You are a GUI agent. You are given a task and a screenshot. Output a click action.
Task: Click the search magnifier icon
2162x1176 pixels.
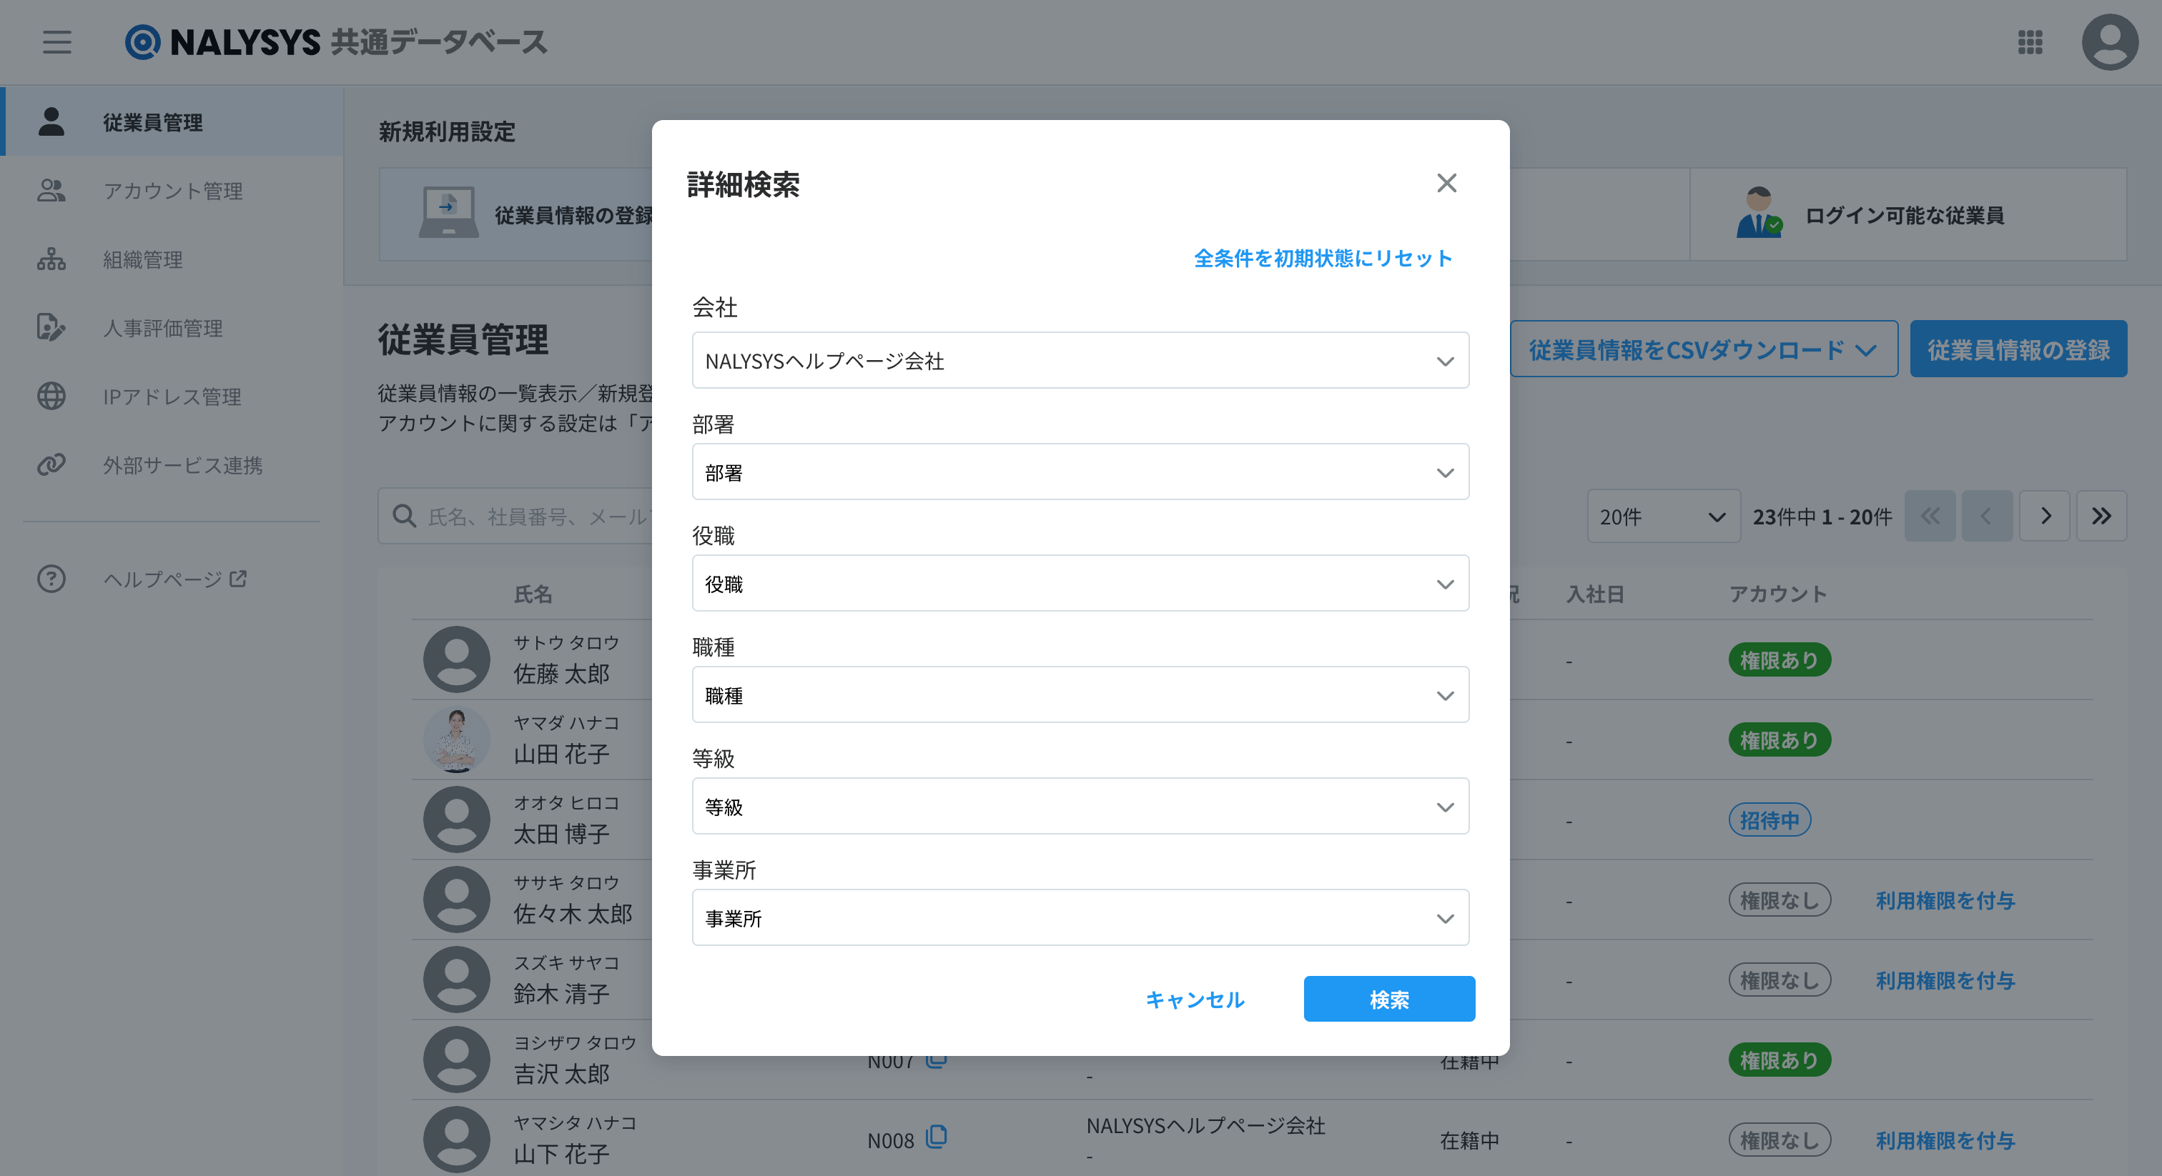click(405, 516)
